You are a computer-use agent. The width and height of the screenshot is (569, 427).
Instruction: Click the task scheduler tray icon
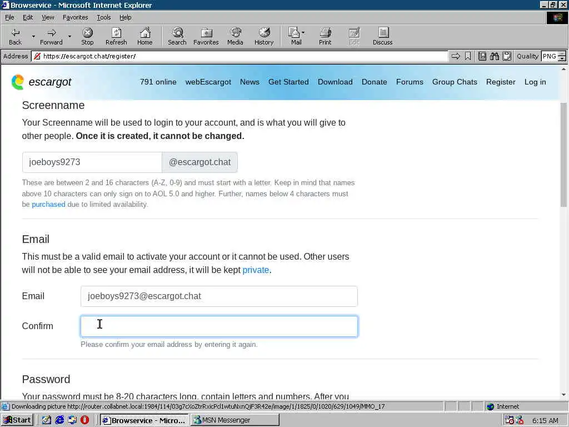point(509,420)
